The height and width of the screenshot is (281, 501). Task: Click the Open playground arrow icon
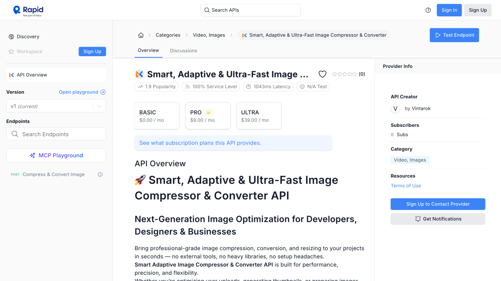pyautogui.click(x=103, y=92)
